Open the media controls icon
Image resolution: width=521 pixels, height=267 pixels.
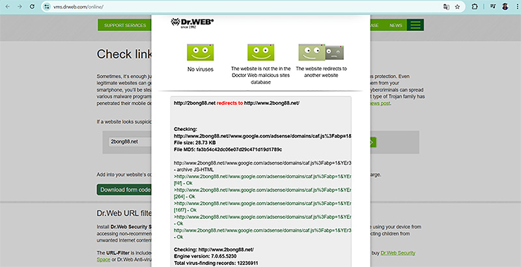493,7
